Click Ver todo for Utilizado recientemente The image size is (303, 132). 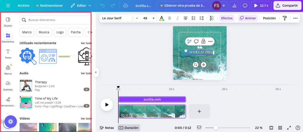(86, 43)
